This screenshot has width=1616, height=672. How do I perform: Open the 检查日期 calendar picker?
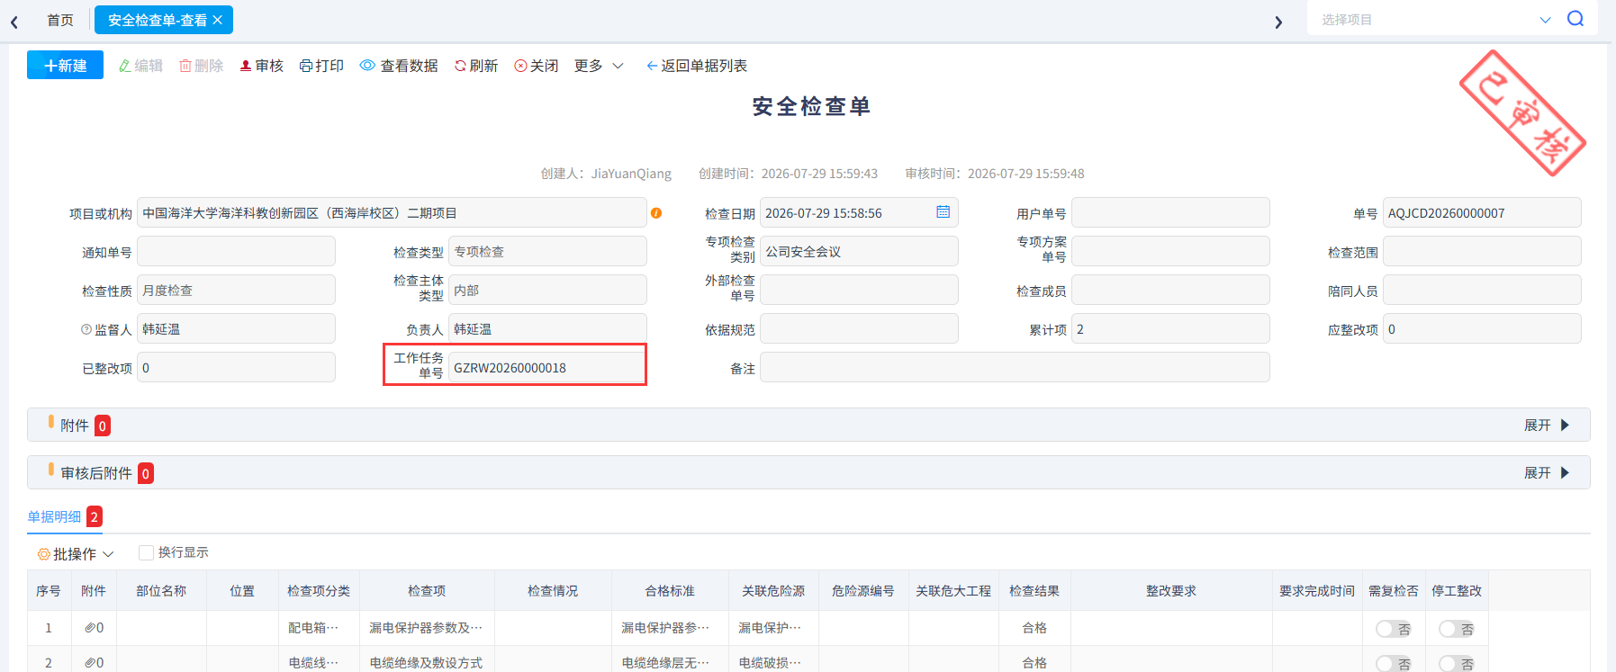(943, 212)
